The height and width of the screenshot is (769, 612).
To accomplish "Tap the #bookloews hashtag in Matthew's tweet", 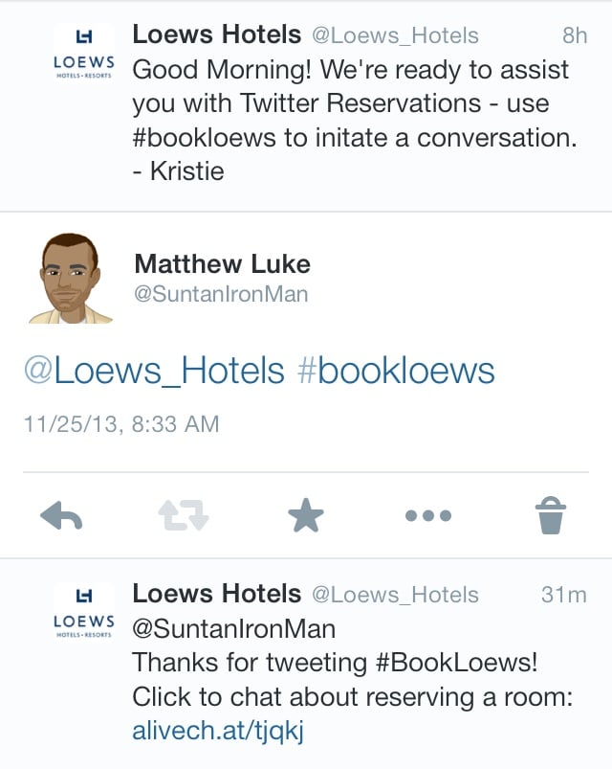I will pos(397,371).
